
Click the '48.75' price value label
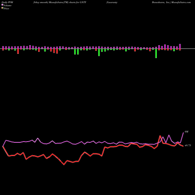pyautogui.click(x=188, y=145)
